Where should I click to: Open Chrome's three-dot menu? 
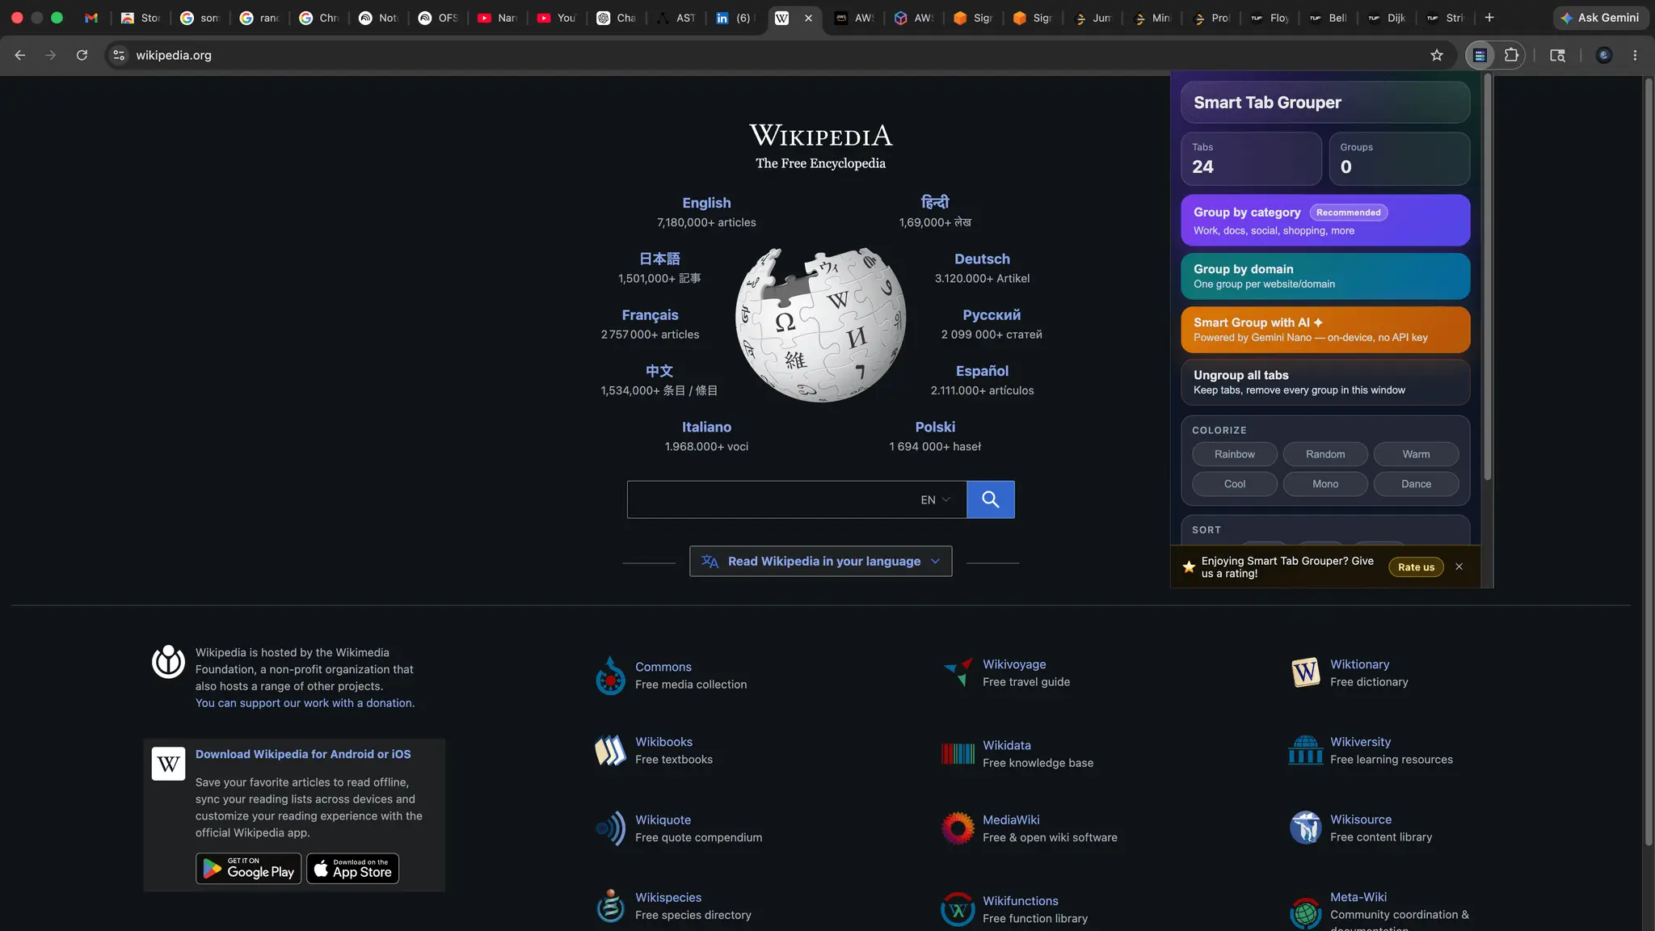point(1635,55)
